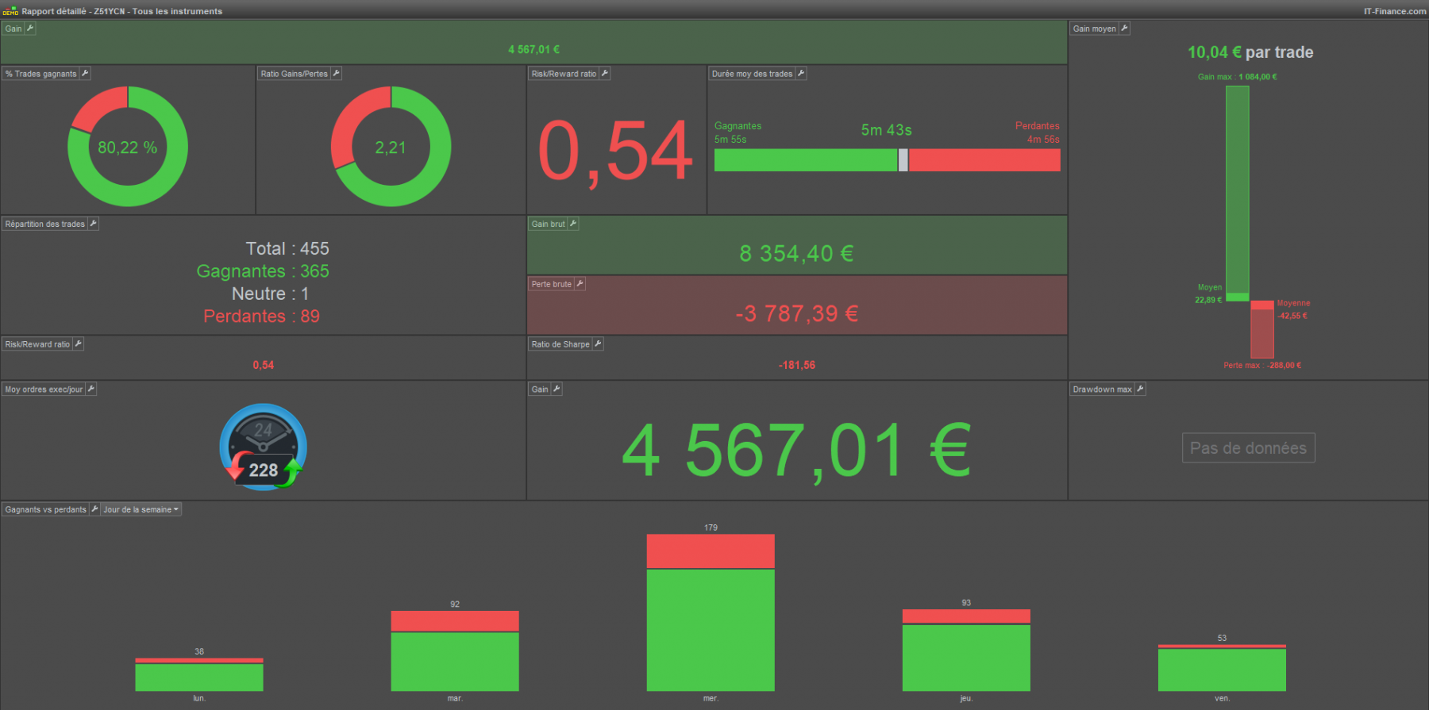
Task: Click wrench next to Moy ordres exec/jour
Action: pyautogui.click(x=91, y=389)
